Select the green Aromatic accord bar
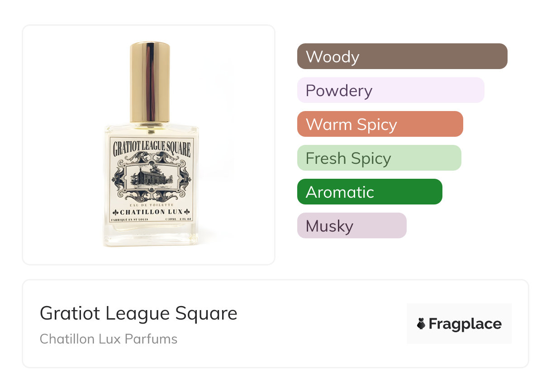Screen dimensions: 551x390 370,192
